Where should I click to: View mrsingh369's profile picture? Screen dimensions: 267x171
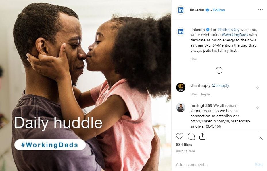click(x=181, y=108)
